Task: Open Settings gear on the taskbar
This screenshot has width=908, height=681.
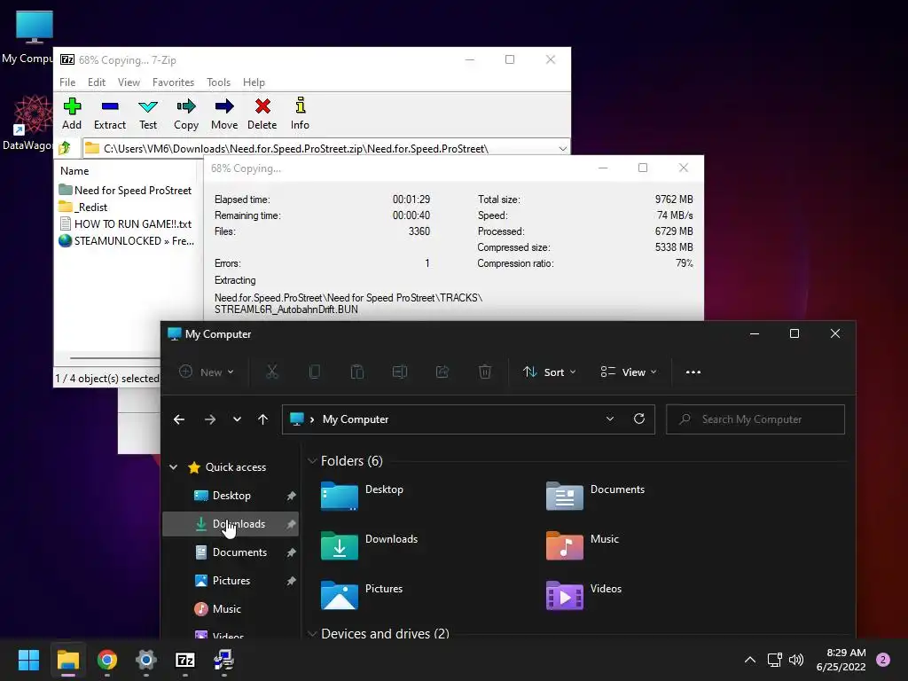Action: 146,660
